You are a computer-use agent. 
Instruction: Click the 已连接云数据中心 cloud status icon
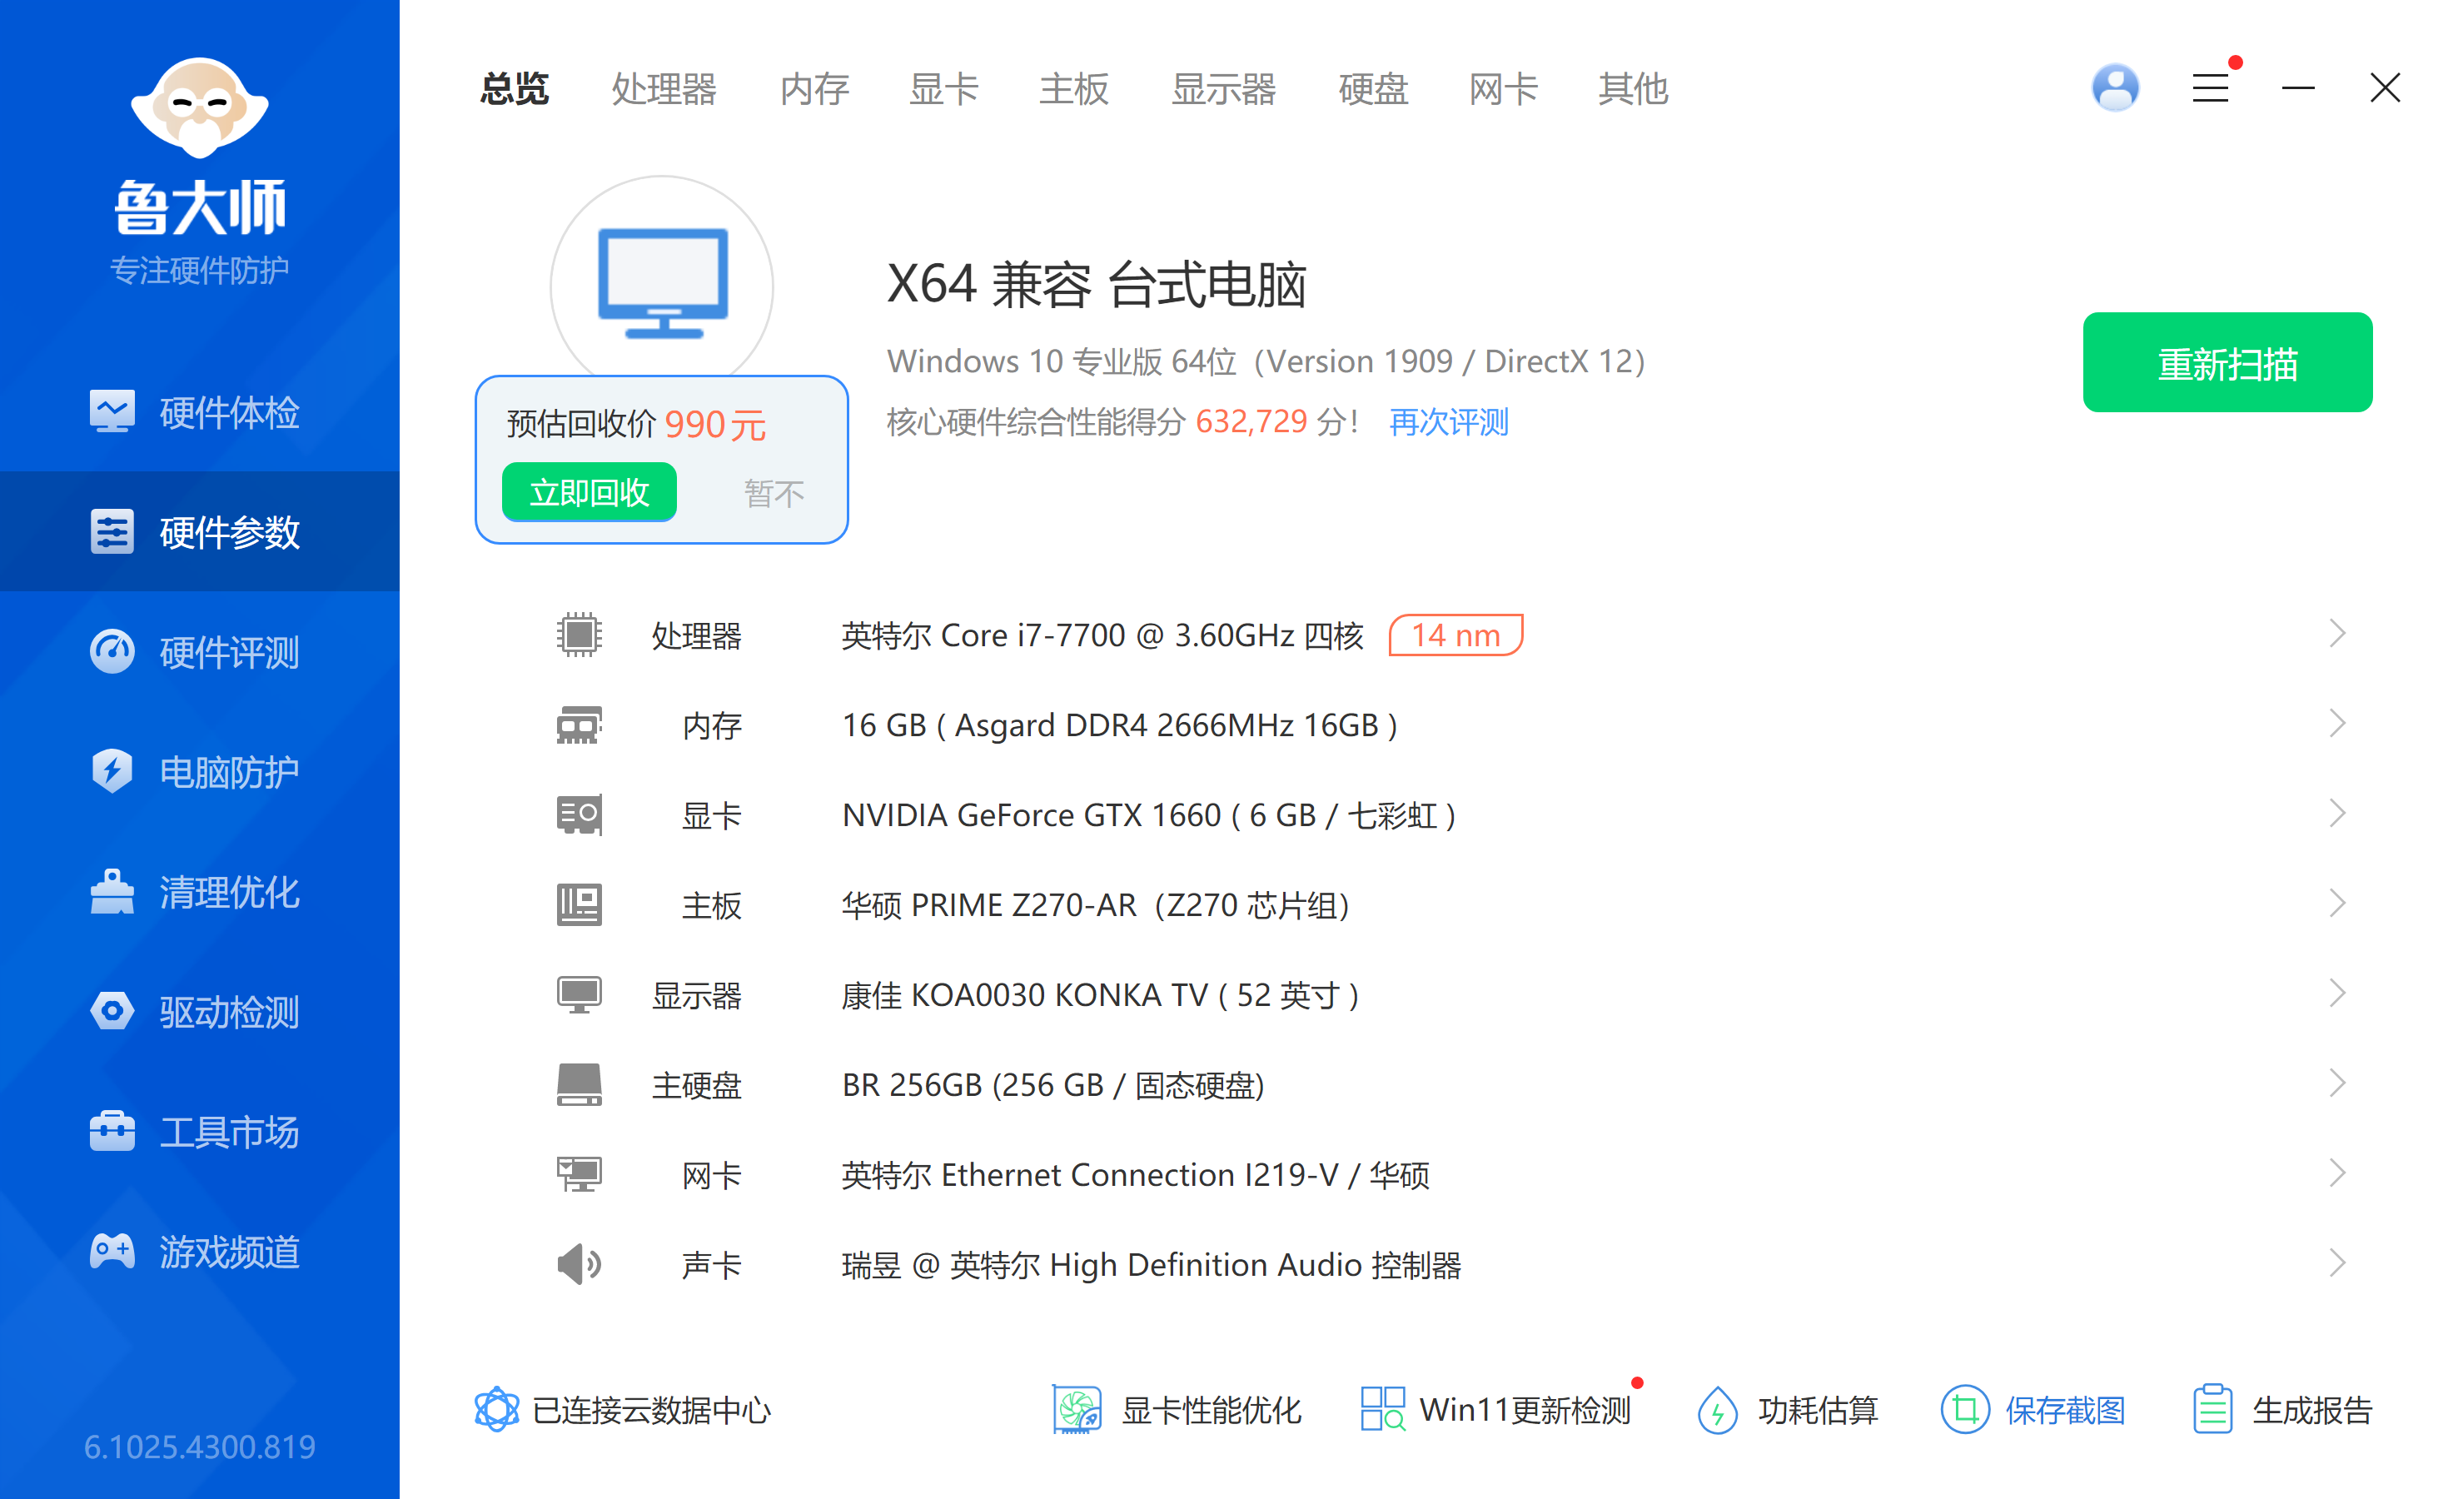495,1408
